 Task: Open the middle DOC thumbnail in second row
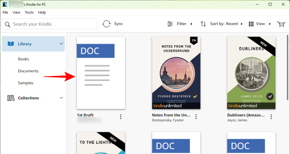(x=176, y=143)
